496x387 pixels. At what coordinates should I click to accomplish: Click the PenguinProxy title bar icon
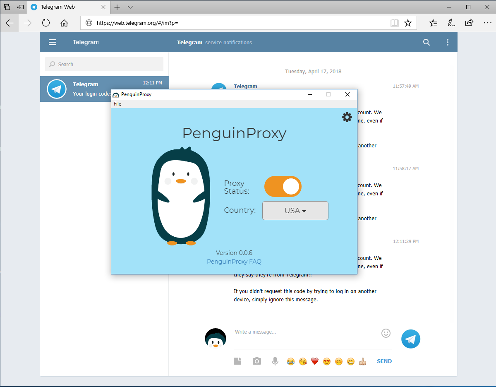tap(116, 95)
